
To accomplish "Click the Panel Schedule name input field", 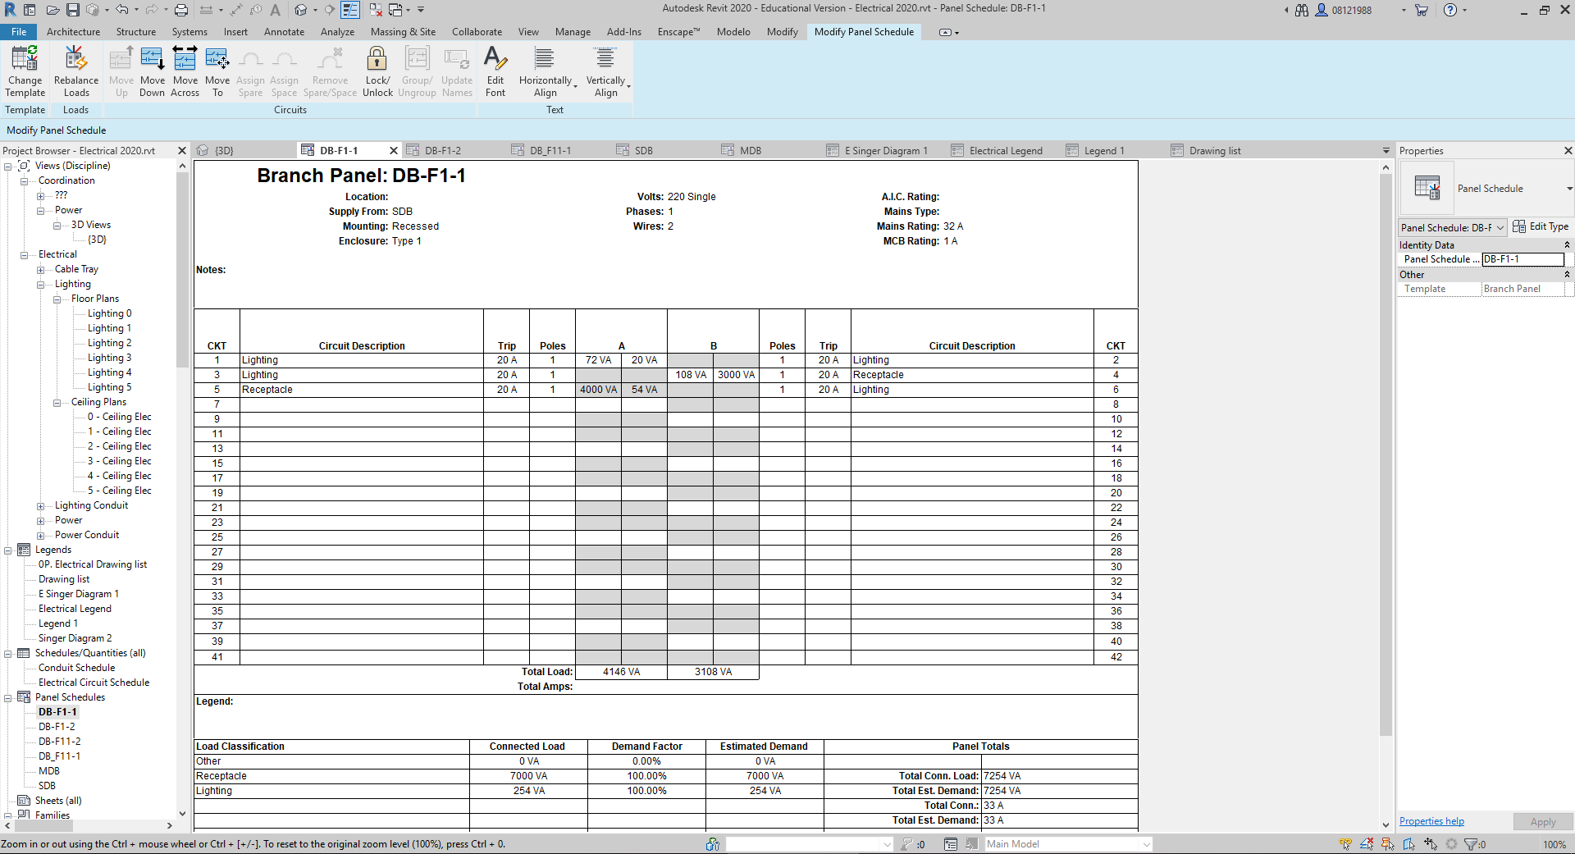I will (1522, 259).
